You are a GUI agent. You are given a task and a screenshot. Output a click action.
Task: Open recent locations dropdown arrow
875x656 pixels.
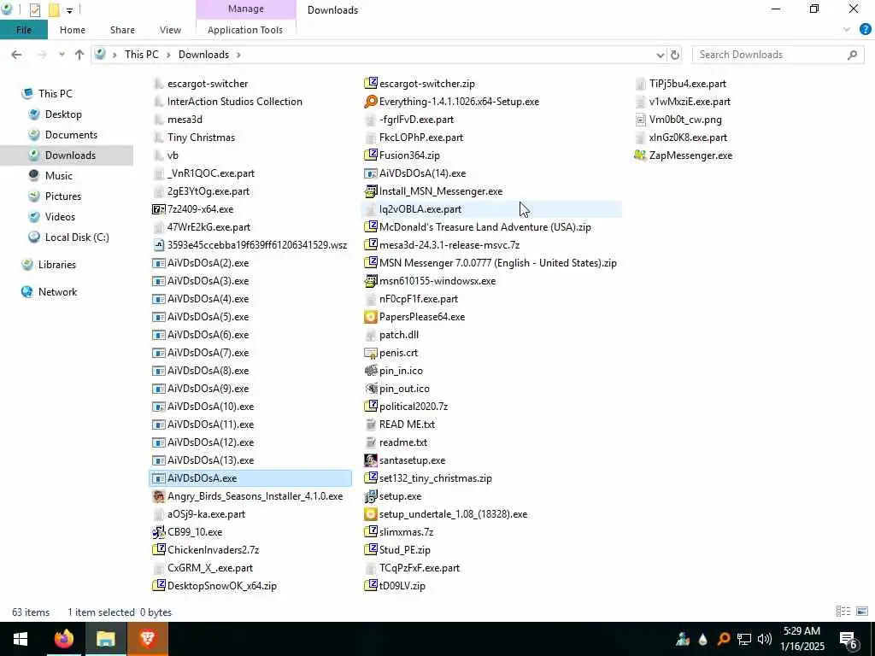click(x=62, y=55)
